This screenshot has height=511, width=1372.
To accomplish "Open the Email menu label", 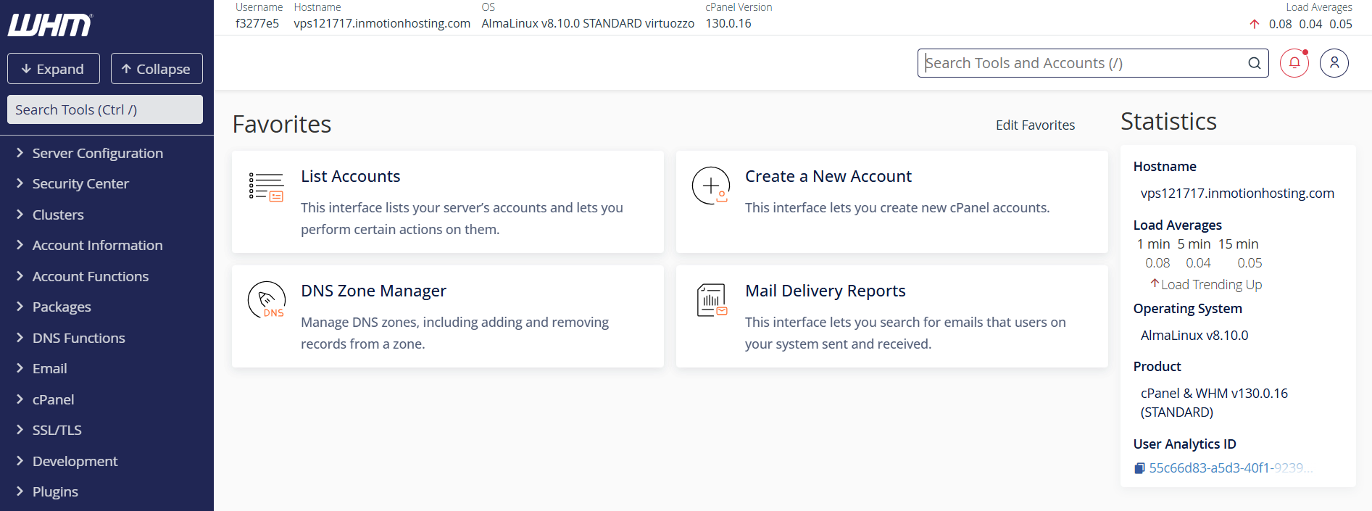I will pos(50,368).
